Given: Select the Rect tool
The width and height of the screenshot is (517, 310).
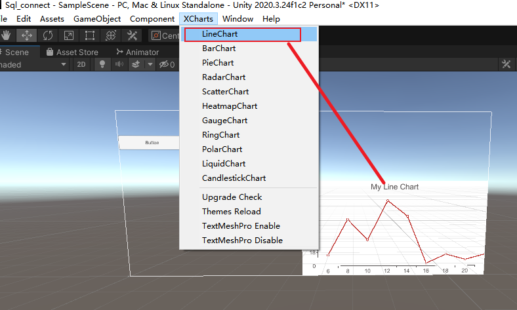Looking at the screenshot, I should click(90, 35).
